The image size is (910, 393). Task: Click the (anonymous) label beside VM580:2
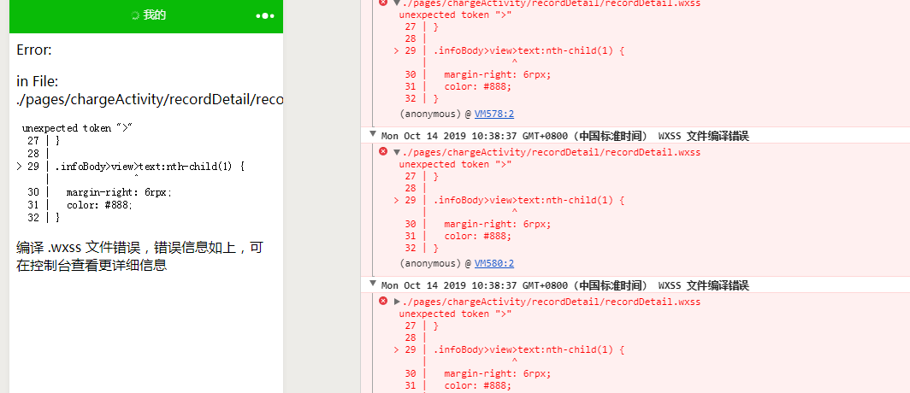431,264
